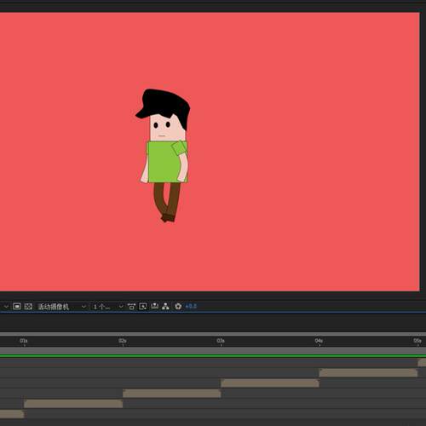This screenshot has width=426, height=426.
Task: Open the 活动摄像机 camera dropdown
Action: (61, 307)
